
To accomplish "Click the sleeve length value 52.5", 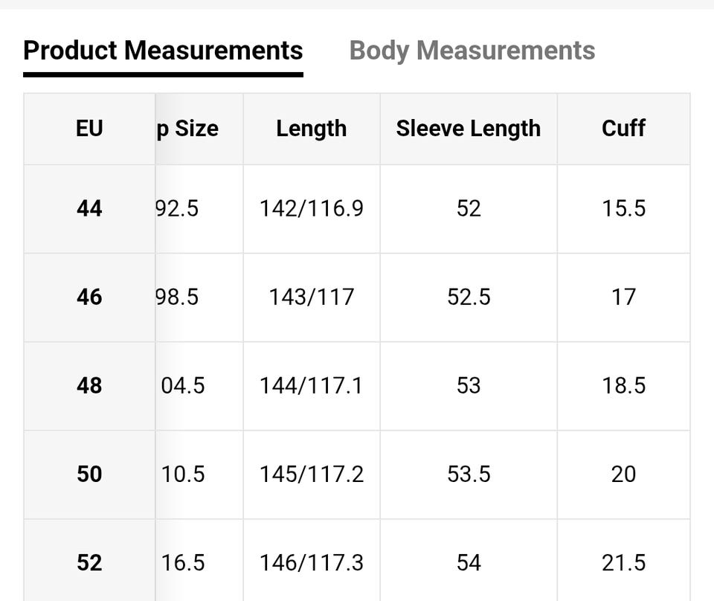I will (x=469, y=298).
